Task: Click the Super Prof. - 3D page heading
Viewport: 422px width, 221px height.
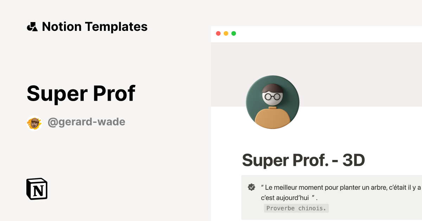Action: pyautogui.click(x=303, y=160)
